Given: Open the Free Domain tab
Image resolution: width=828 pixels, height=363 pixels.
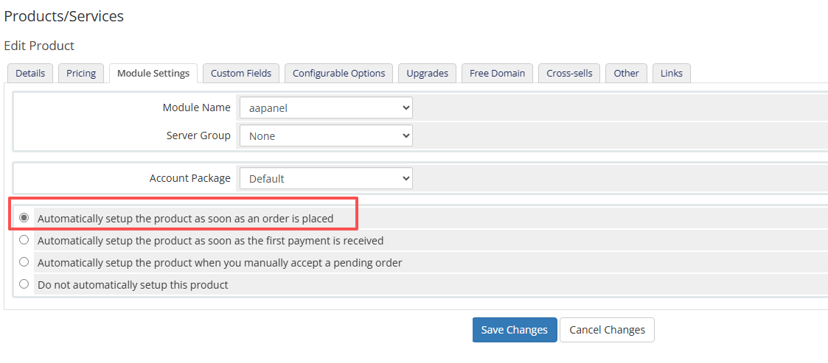Looking at the screenshot, I should click(497, 73).
